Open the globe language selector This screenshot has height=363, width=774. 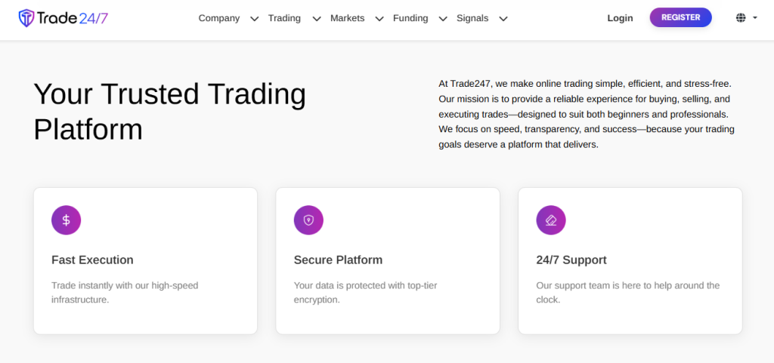(741, 18)
